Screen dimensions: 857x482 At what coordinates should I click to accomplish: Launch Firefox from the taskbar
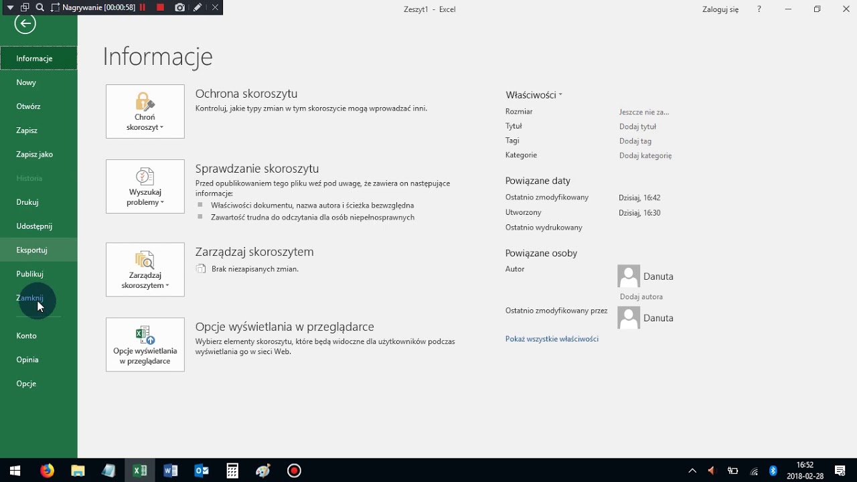(47, 471)
